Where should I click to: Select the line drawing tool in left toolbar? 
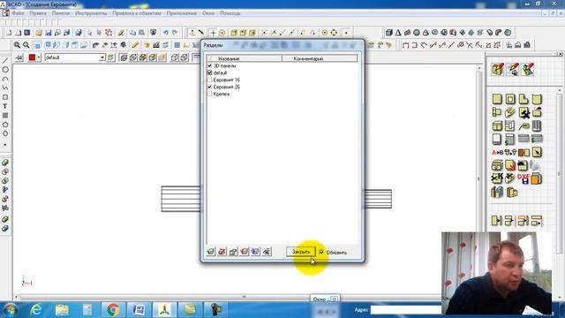pos(5,61)
